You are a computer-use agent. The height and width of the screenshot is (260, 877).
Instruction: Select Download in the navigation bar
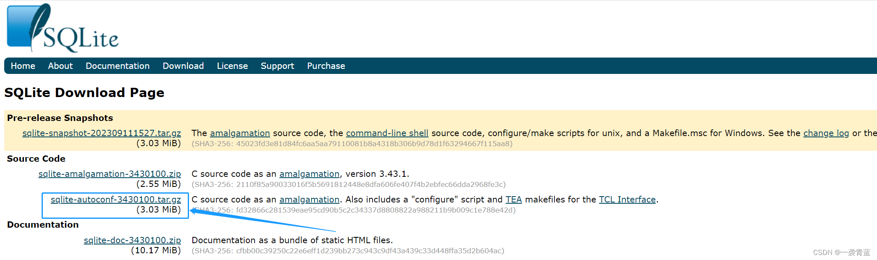(x=183, y=66)
